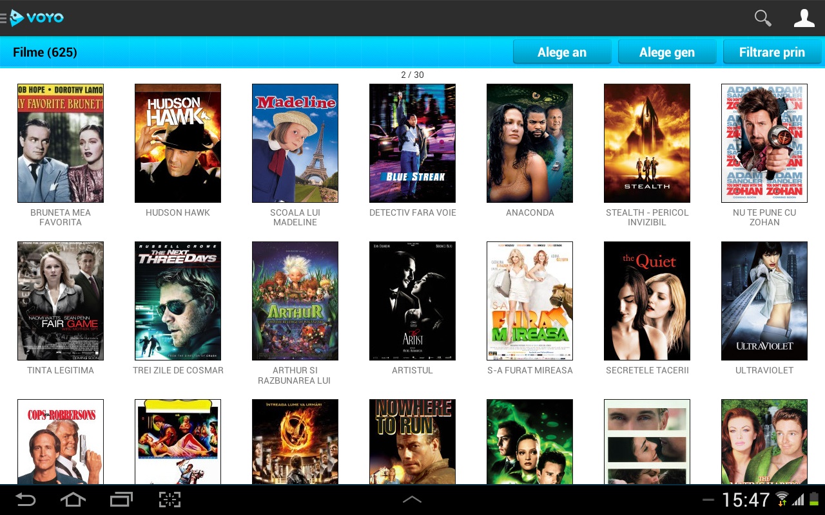Open the Anaconda movie poster

tap(530, 143)
